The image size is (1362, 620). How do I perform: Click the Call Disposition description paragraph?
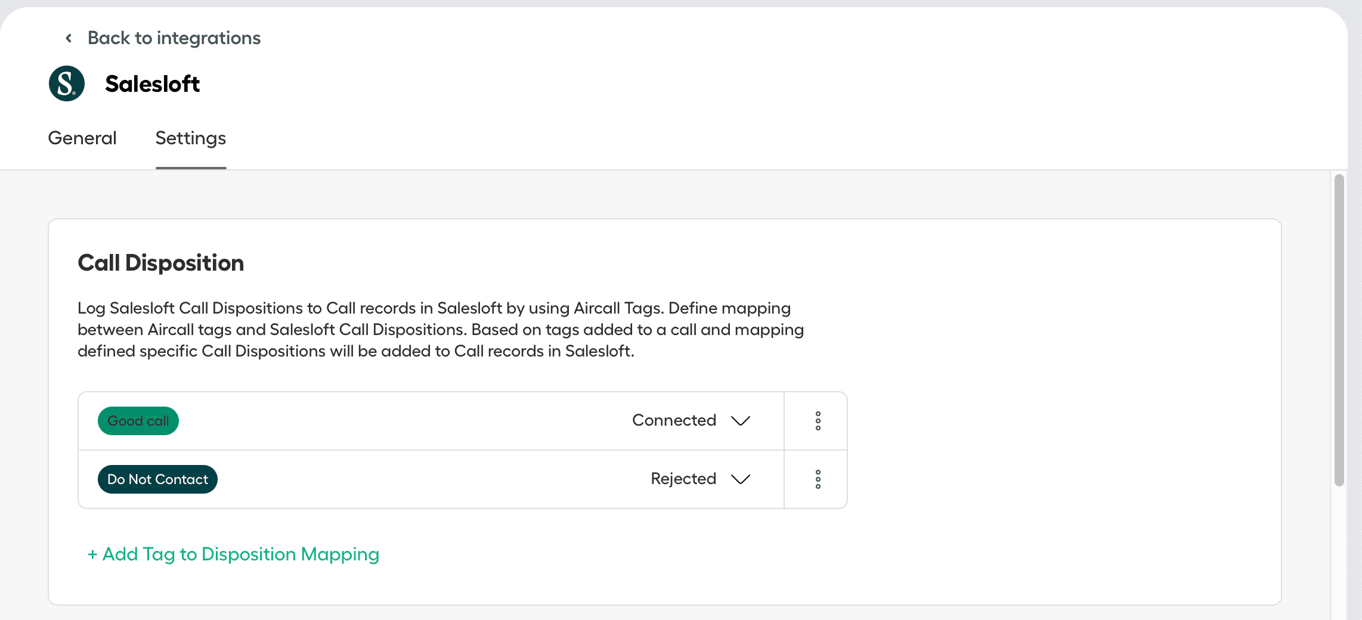[440, 330]
